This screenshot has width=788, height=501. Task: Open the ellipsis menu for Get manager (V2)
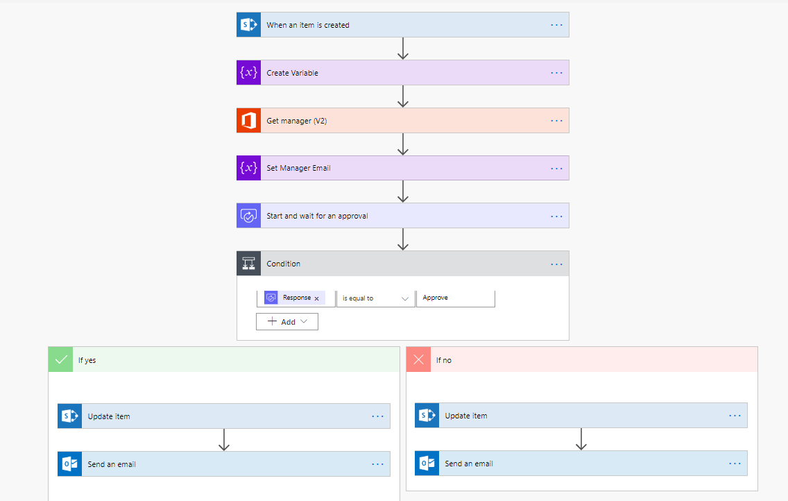pos(556,121)
